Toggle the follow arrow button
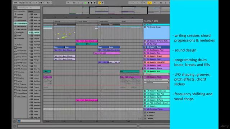 point(68,3)
